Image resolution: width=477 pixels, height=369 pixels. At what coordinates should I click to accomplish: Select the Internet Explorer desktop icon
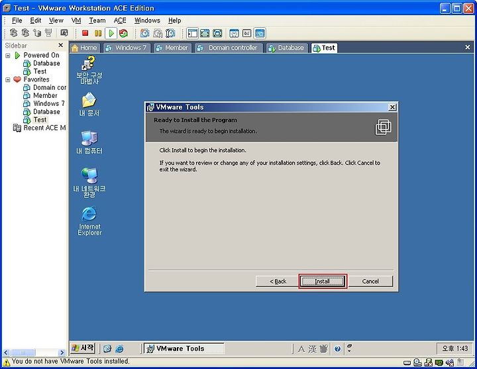89,221
